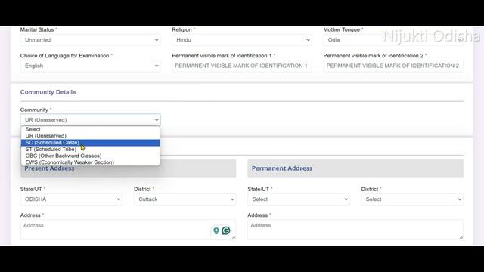Open the Marital Status dropdown
Viewport: 484px width, 272px height.
[90, 40]
